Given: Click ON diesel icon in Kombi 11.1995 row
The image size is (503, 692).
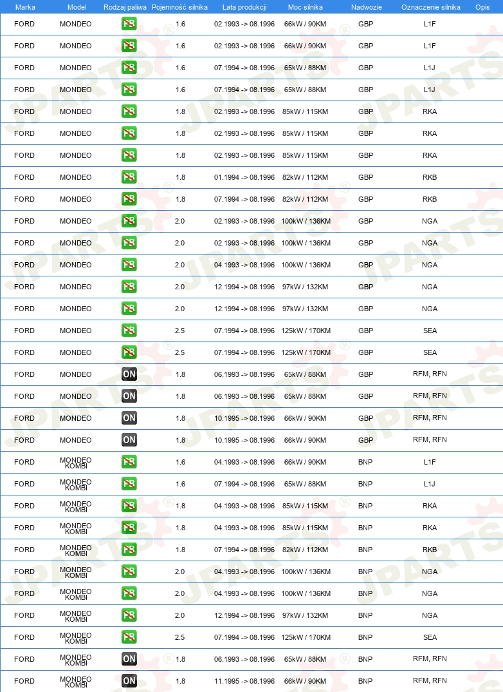Looking at the screenshot, I should [129, 681].
